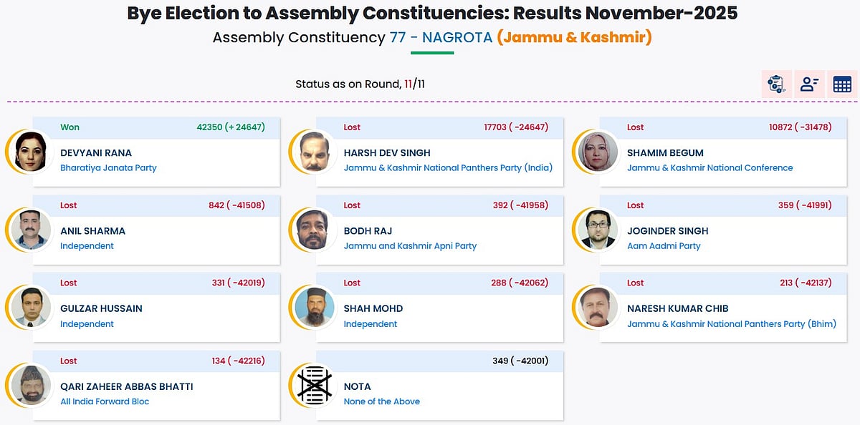Image resolution: width=860 pixels, height=425 pixels.
Task: Open the round-wise results clipboard icon
Action: coord(776,84)
